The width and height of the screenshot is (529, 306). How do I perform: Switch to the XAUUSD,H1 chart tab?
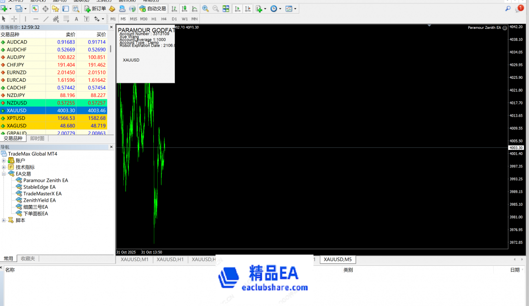coord(170,259)
